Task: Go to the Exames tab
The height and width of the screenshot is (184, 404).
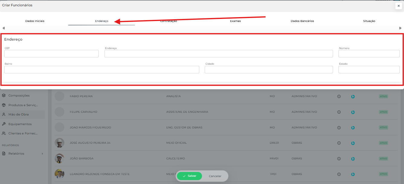Action: [x=235, y=21]
